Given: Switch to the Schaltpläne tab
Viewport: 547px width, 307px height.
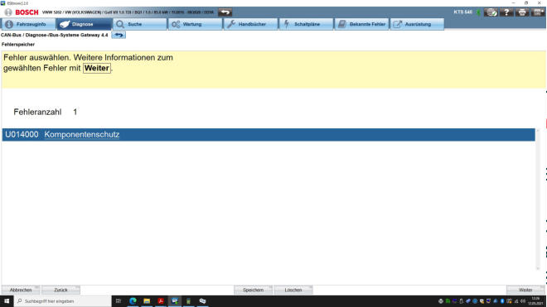Looking at the screenshot, I should (x=306, y=24).
